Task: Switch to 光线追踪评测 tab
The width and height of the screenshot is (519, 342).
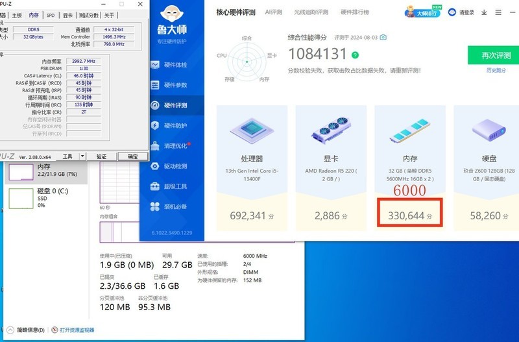Action: pos(311,12)
